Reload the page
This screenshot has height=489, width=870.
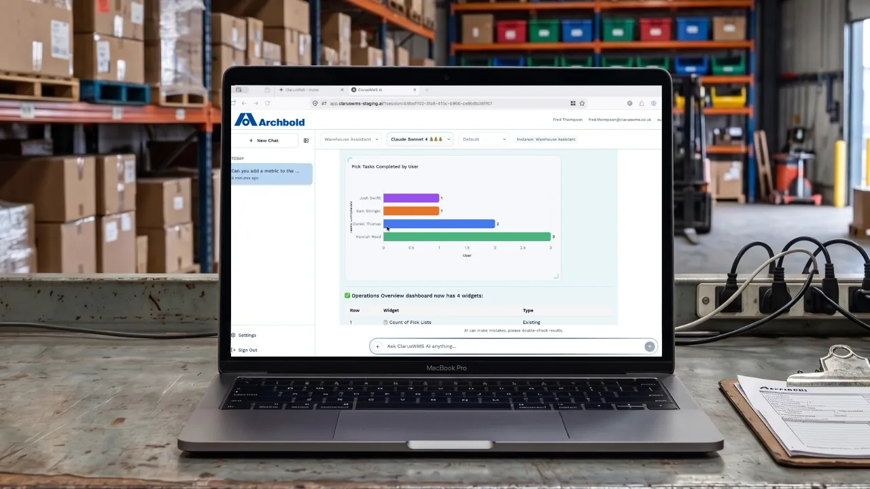[x=267, y=103]
